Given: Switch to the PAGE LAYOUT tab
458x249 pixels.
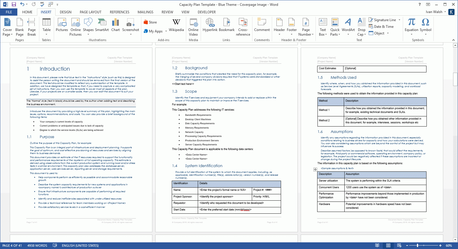Looking at the screenshot, I should pos(91,12).
